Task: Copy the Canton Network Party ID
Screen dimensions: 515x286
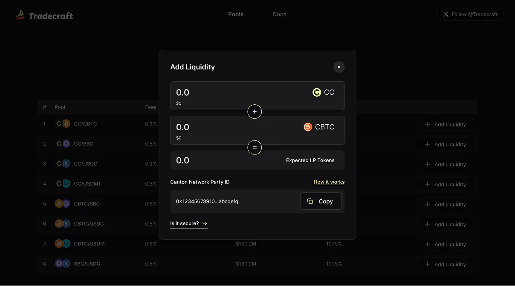Action: coord(321,201)
